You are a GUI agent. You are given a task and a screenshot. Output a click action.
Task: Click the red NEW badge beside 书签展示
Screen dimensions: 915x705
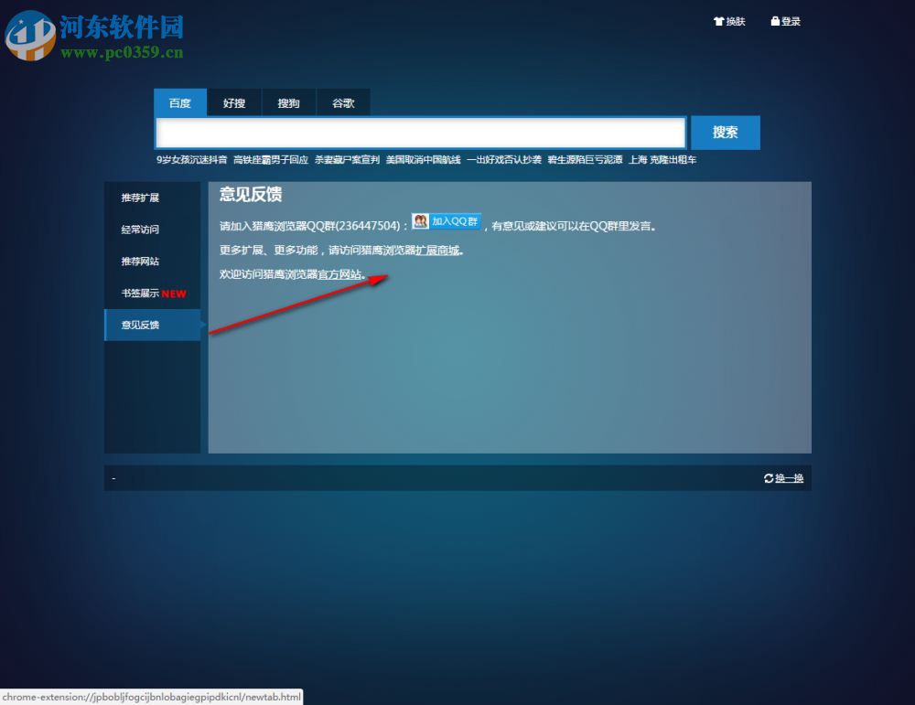pyautogui.click(x=172, y=294)
